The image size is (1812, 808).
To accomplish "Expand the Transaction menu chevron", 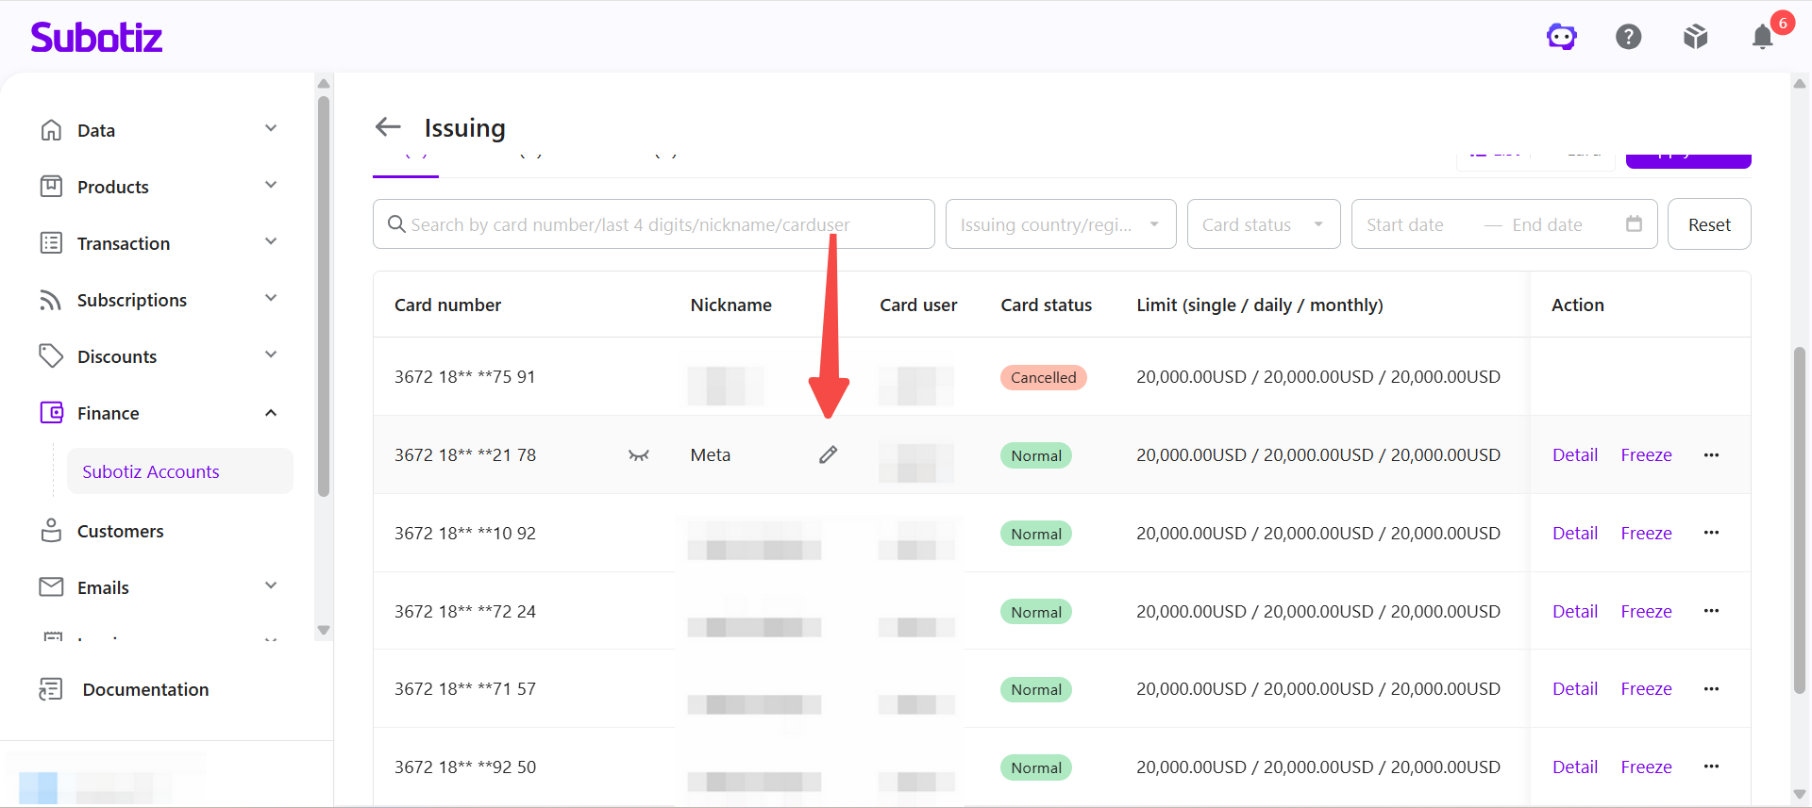I will (x=271, y=242).
